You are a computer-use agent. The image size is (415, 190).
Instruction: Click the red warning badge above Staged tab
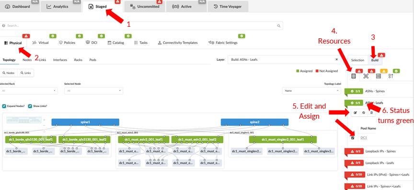[118, 2]
